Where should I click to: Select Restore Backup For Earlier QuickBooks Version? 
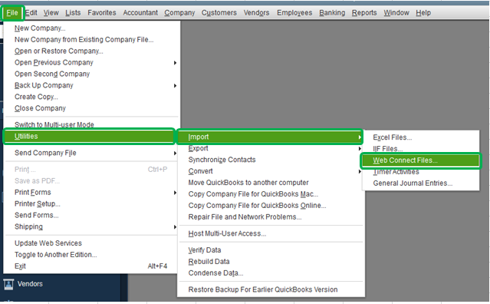(x=271, y=289)
